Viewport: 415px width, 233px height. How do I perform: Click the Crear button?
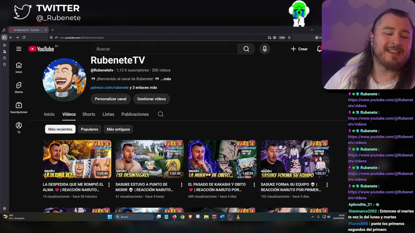pyautogui.click(x=299, y=49)
